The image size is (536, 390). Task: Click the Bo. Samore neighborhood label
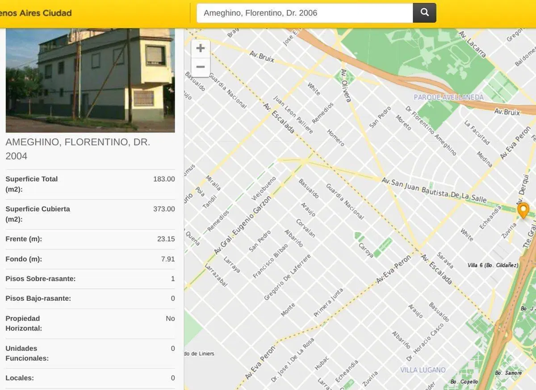point(508,373)
